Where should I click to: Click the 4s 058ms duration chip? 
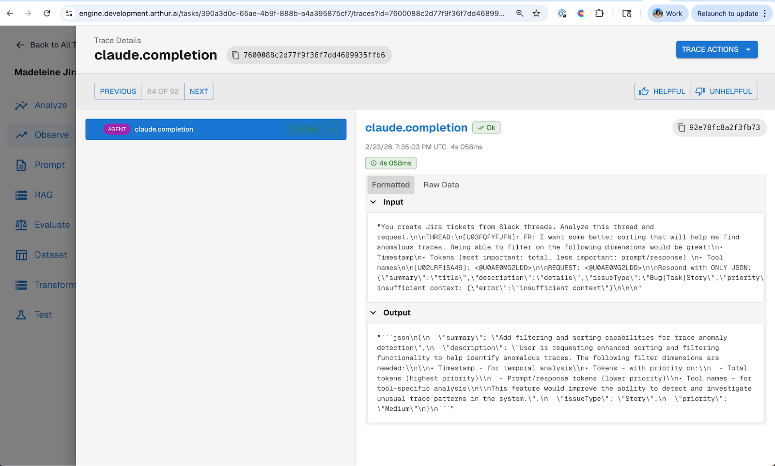tap(391, 163)
